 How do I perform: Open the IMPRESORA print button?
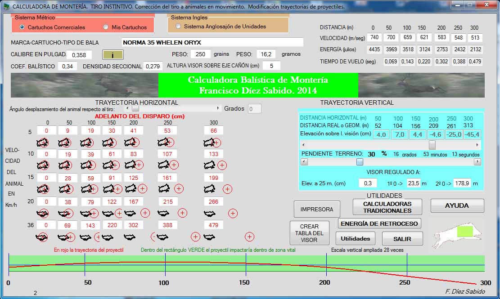coord(317,209)
